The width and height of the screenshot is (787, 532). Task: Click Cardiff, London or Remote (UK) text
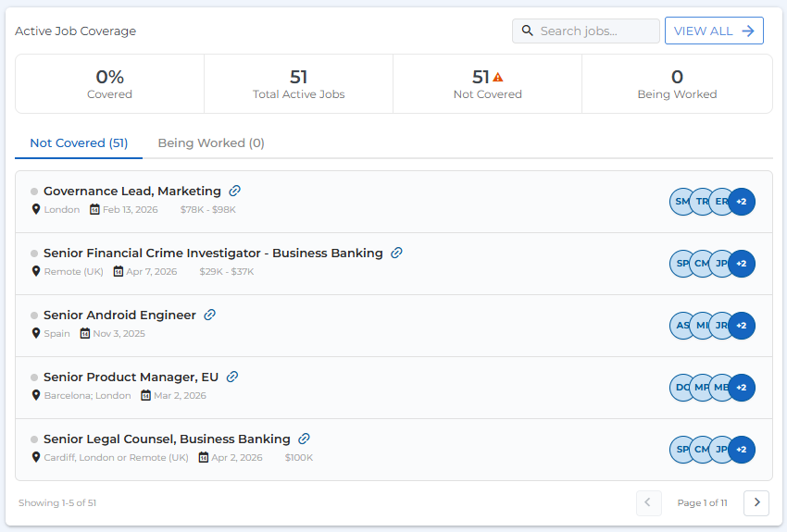(x=116, y=458)
